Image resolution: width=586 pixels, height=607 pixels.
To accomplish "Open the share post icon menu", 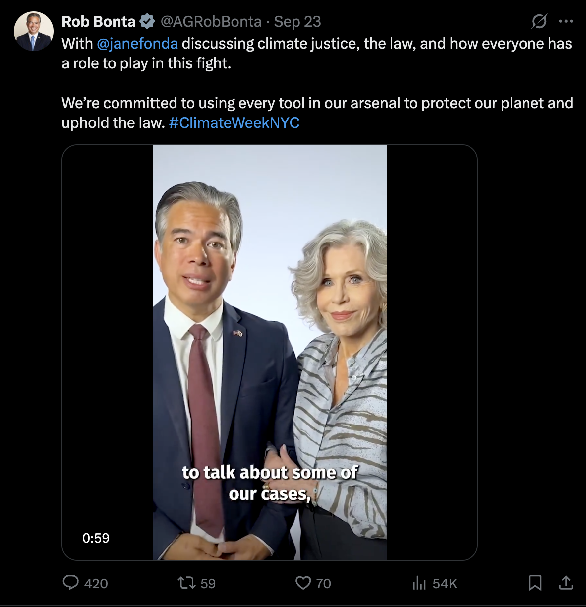I will 566,582.
